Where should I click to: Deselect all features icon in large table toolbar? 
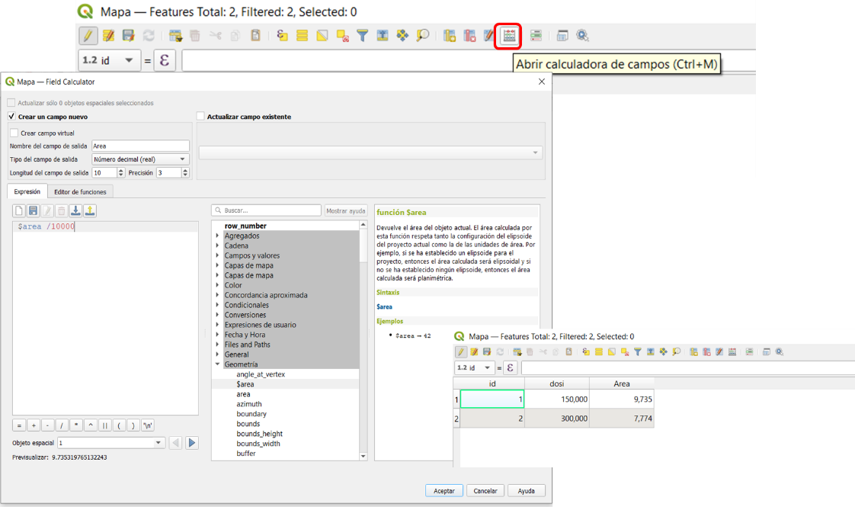[342, 36]
